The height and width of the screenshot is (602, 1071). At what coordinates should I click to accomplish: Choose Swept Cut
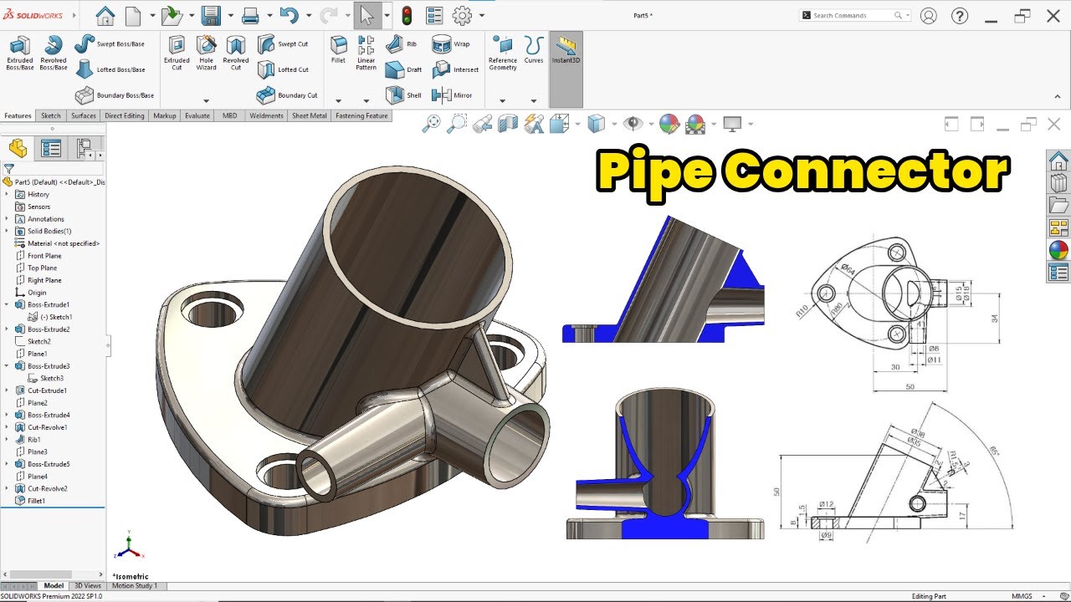[x=283, y=43]
